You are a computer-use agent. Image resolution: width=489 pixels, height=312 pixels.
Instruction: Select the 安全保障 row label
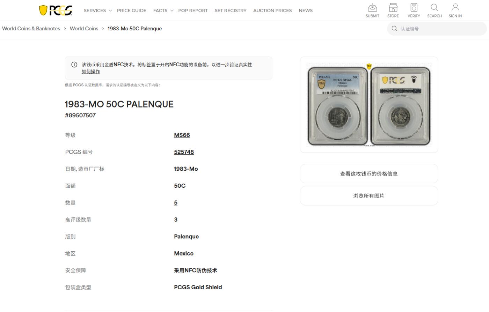pos(75,270)
